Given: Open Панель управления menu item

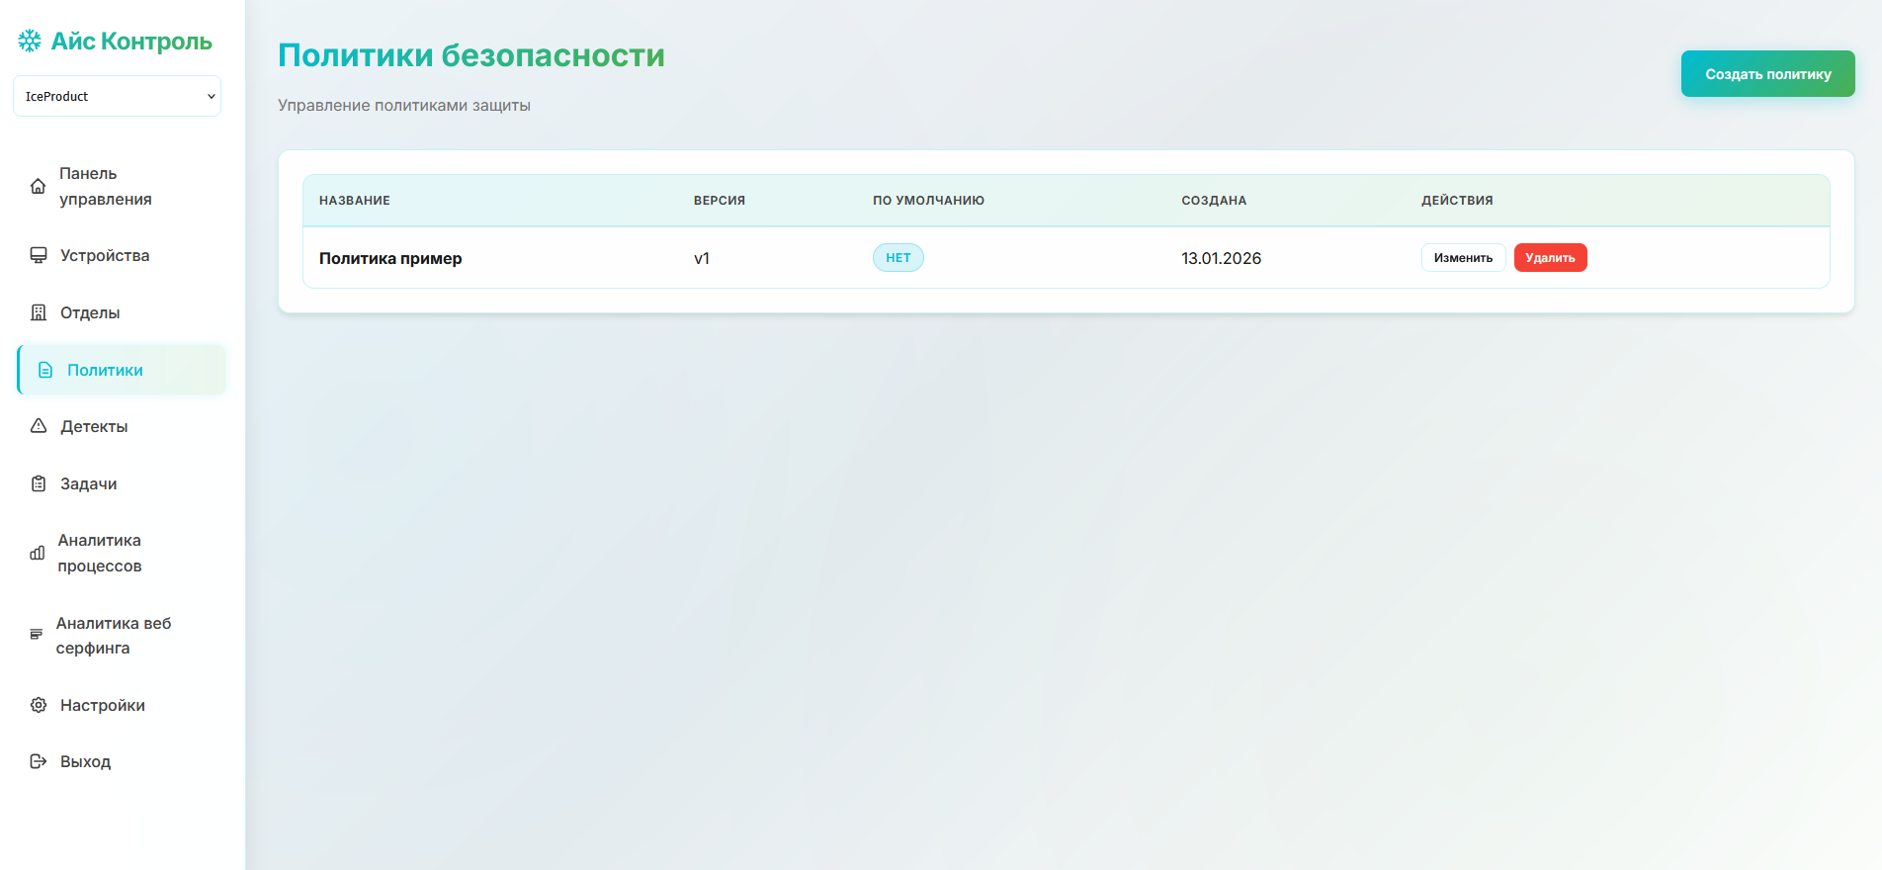Looking at the screenshot, I should coord(122,186).
